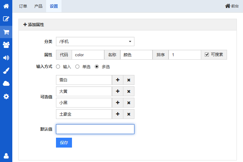Remove the 土豪金 option value
This screenshot has width=243, height=162.
(129, 114)
